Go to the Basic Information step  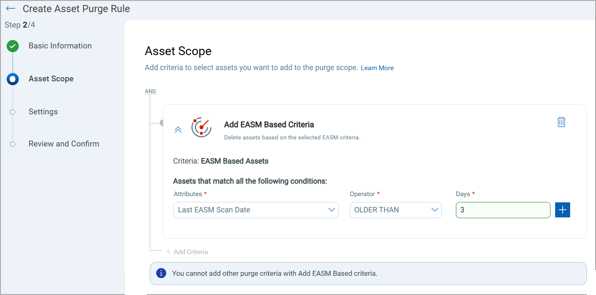tap(60, 46)
